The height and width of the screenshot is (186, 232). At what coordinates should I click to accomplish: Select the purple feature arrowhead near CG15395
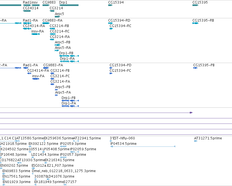pyautogui.click(x=191, y=113)
